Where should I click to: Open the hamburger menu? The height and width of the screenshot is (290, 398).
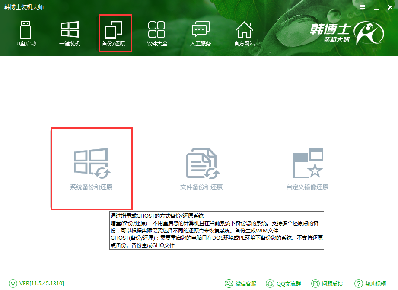pos(362,7)
